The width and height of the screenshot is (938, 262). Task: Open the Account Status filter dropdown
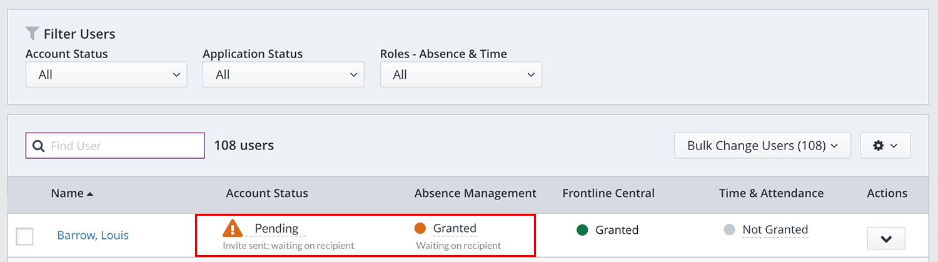coord(106,75)
